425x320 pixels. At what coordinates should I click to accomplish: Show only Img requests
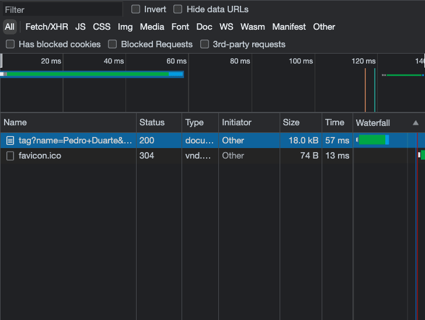pos(125,27)
